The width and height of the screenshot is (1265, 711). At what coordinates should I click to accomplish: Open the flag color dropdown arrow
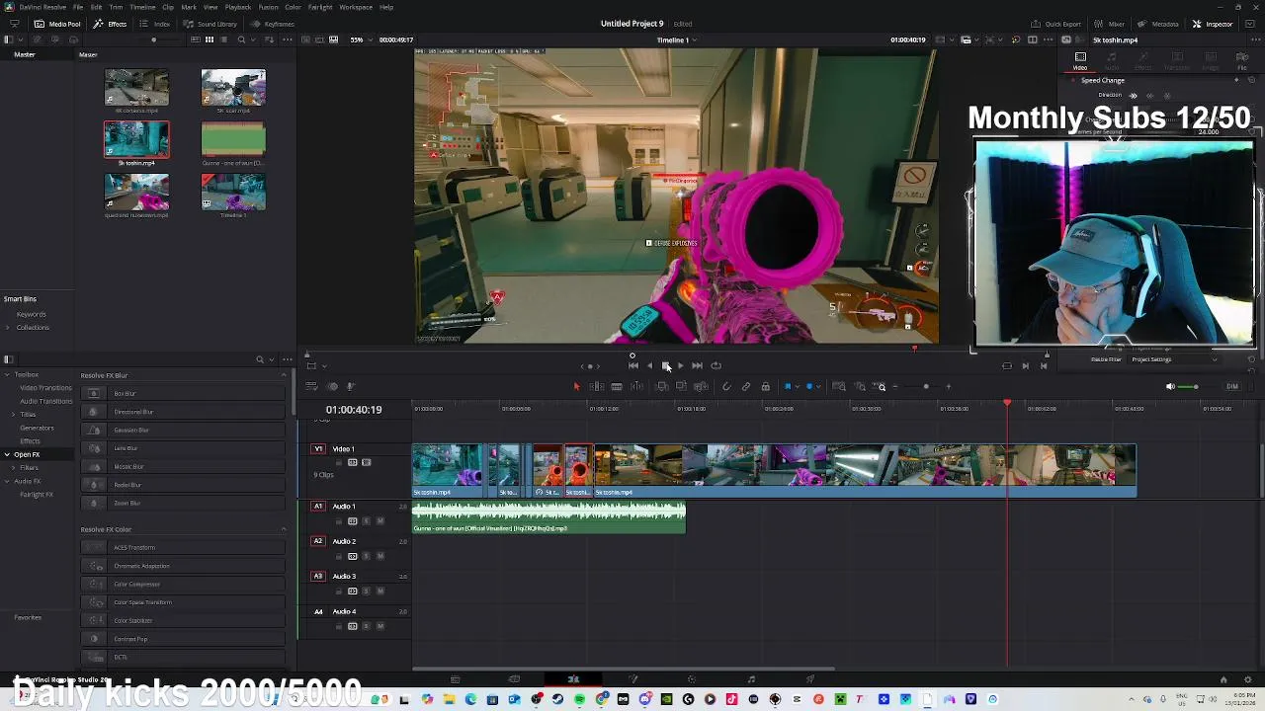tap(798, 386)
